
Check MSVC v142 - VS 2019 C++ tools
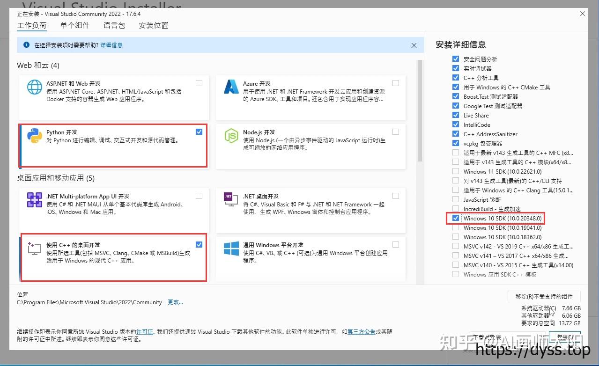click(456, 246)
